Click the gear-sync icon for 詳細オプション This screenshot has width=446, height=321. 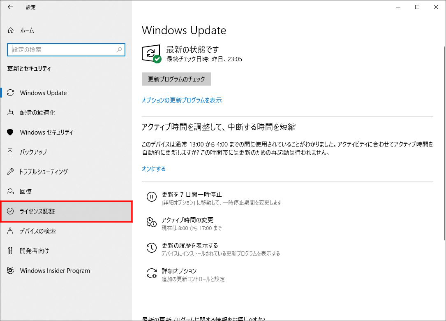pyautogui.click(x=152, y=273)
